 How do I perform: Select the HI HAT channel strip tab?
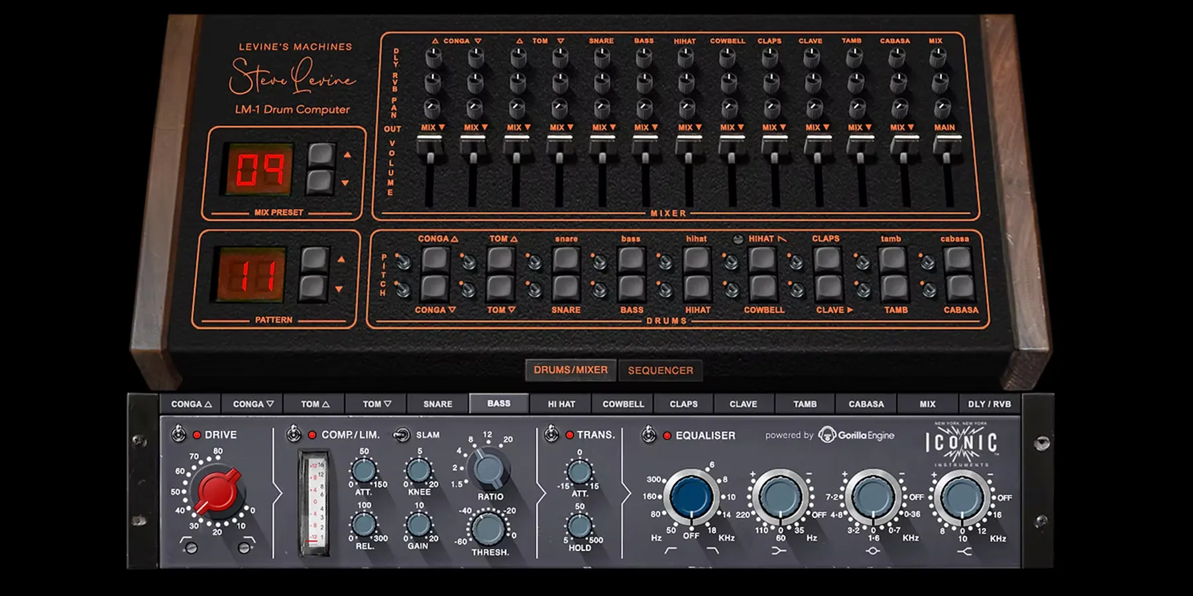click(x=560, y=403)
